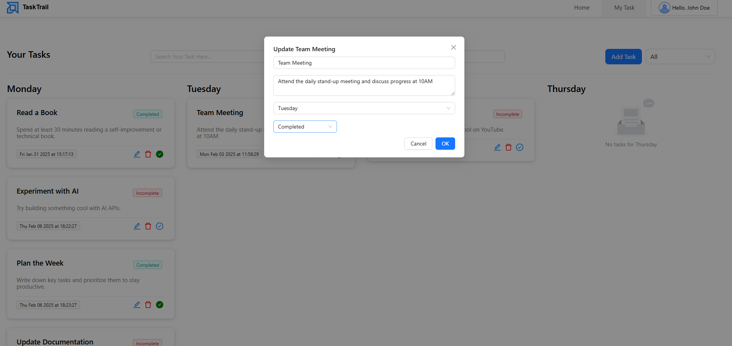The height and width of the screenshot is (346, 732).
Task: Switch to My Task
Action: [623, 7]
